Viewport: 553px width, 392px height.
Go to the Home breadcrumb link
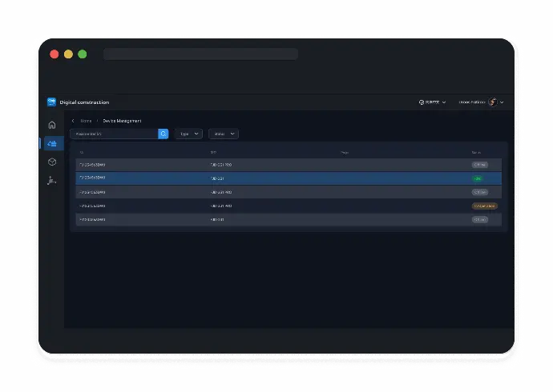click(x=86, y=120)
